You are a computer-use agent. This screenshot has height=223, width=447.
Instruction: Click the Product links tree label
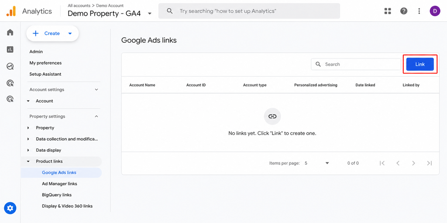[x=49, y=161]
